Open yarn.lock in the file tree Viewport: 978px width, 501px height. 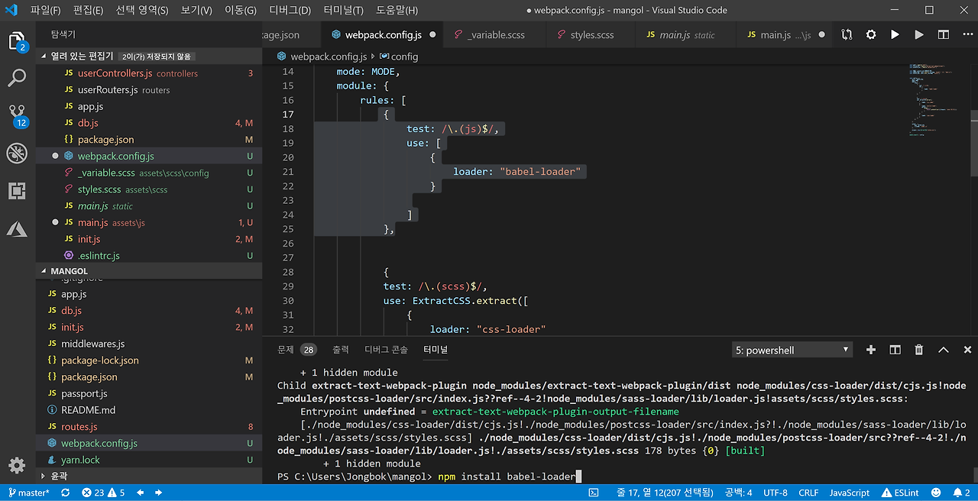(149, 460)
